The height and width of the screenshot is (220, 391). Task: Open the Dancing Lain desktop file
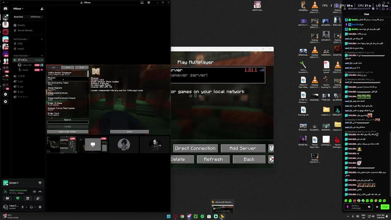(x=303, y=111)
